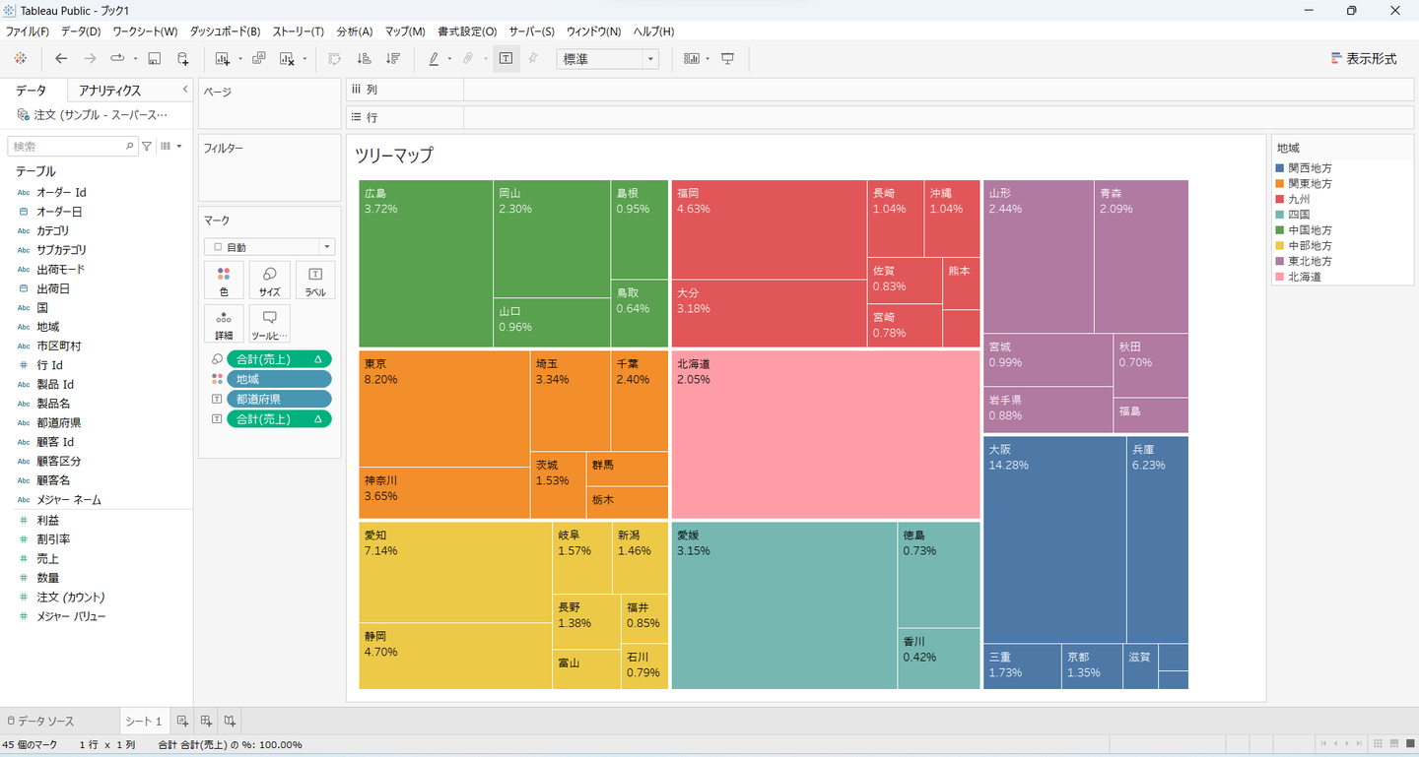This screenshot has width=1419, height=757.
Task: Click the 関西地方 color swatch in legend
Action: (1281, 168)
